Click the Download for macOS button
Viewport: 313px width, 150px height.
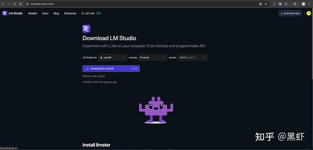click(111, 69)
